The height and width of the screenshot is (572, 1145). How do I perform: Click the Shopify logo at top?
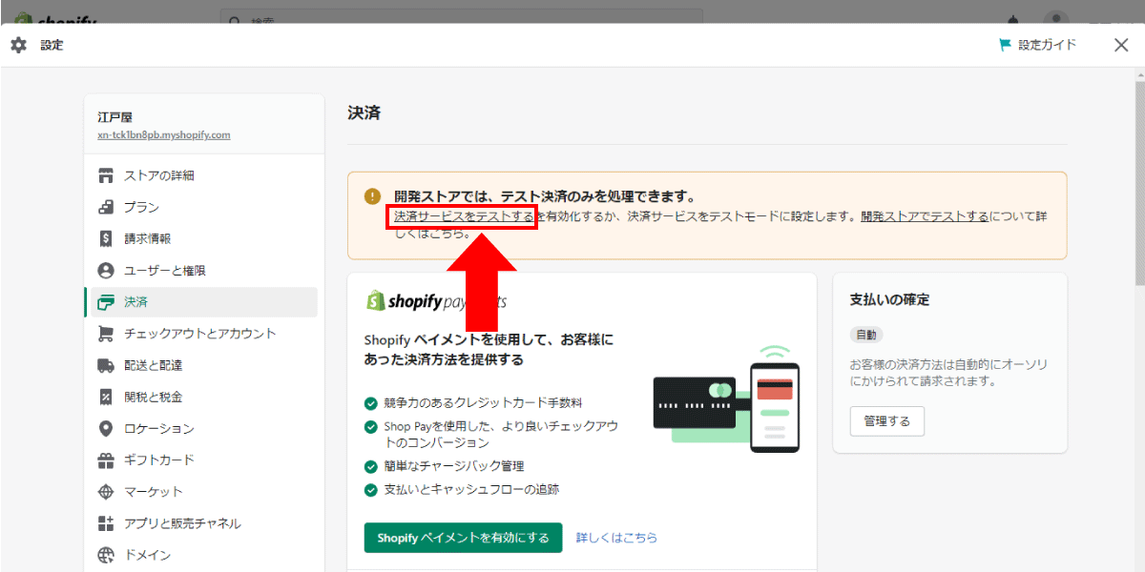tap(55, 19)
